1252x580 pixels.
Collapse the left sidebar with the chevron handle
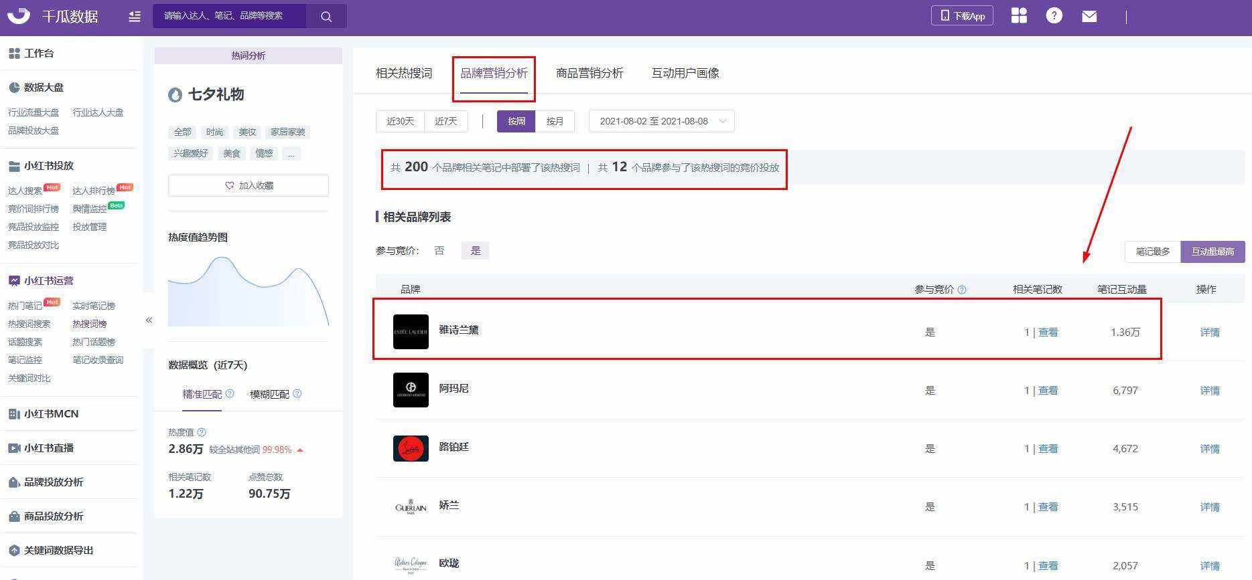click(149, 320)
